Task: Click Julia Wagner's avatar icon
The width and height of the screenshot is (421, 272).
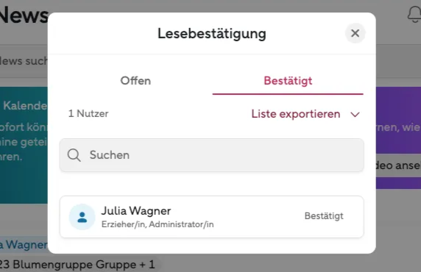Action: (x=82, y=217)
